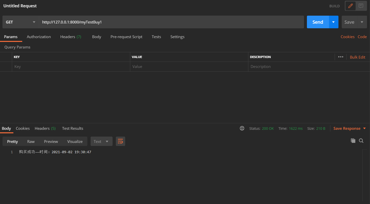Screen dimensions: 370x204
Task: Switch to Preview view
Action: coord(51,141)
